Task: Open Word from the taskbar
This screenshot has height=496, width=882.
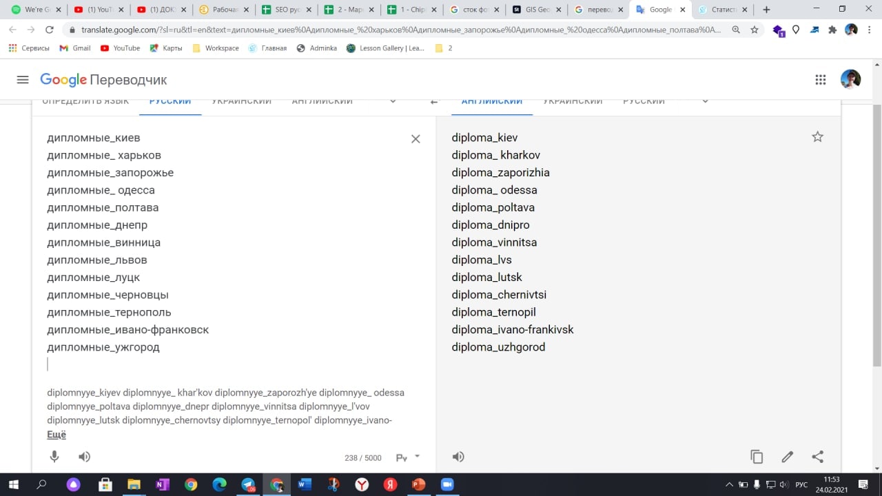Action: 305,484
